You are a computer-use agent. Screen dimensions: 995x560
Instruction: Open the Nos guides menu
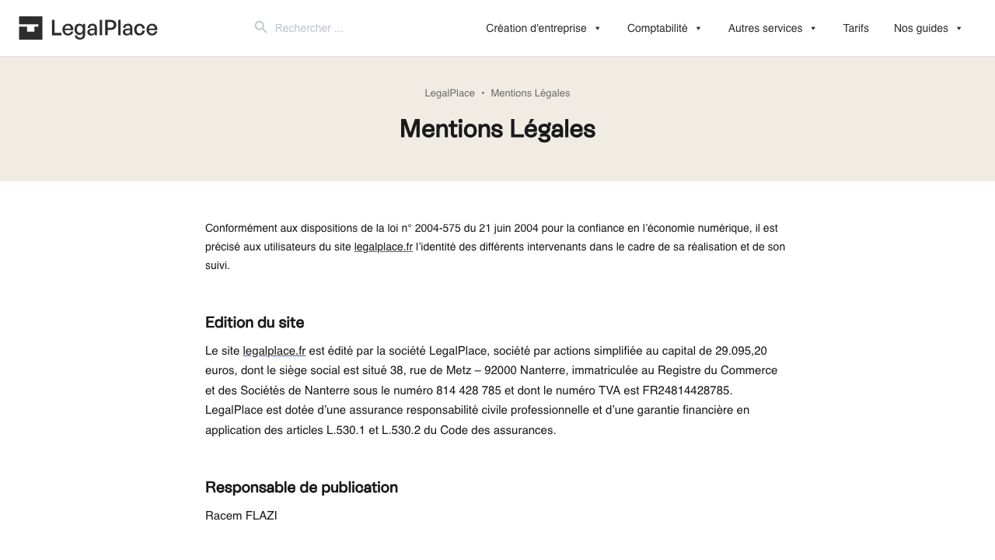[921, 28]
